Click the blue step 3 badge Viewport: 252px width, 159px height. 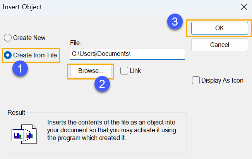pos(175,21)
